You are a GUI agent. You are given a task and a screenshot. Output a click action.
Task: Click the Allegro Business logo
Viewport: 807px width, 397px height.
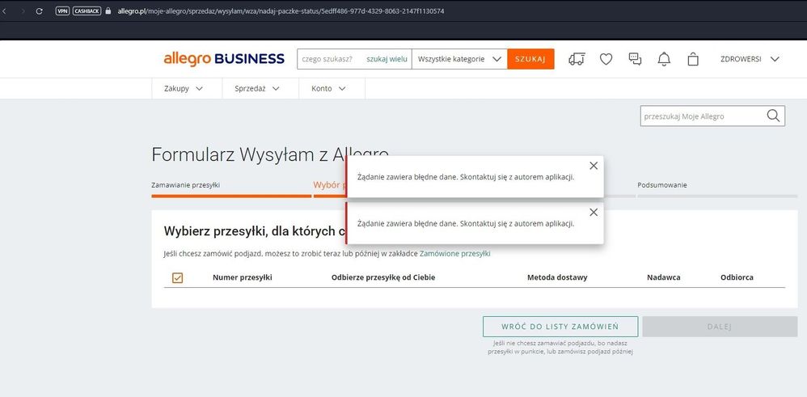point(224,59)
